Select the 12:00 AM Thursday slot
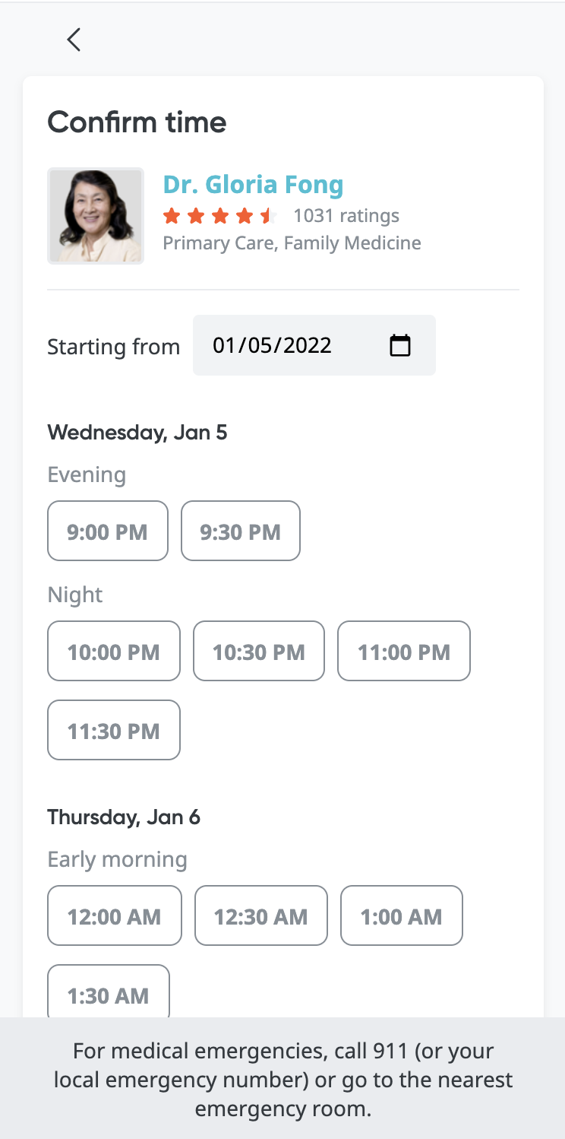This screenshot has width=565, height=1139. click(x=114, y=916)
